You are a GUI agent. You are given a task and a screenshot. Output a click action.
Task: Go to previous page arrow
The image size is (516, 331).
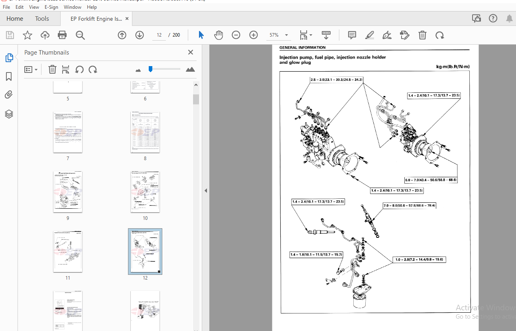(x=122, y=35)
